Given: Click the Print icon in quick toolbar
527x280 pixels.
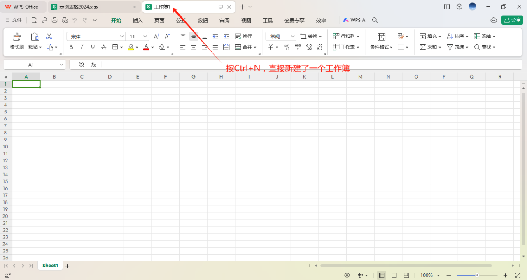Looking at the screenshot, I should click(x=54, y=20).
